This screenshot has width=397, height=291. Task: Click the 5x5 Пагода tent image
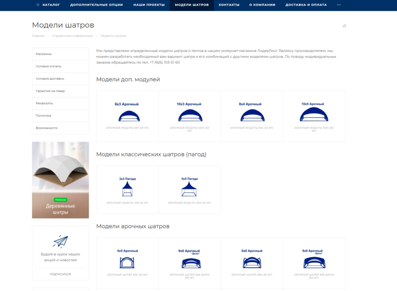[x=189, y=187]
